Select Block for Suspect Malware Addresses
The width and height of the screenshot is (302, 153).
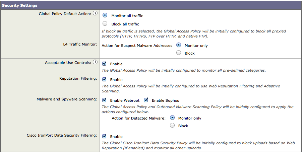(179, 53)
